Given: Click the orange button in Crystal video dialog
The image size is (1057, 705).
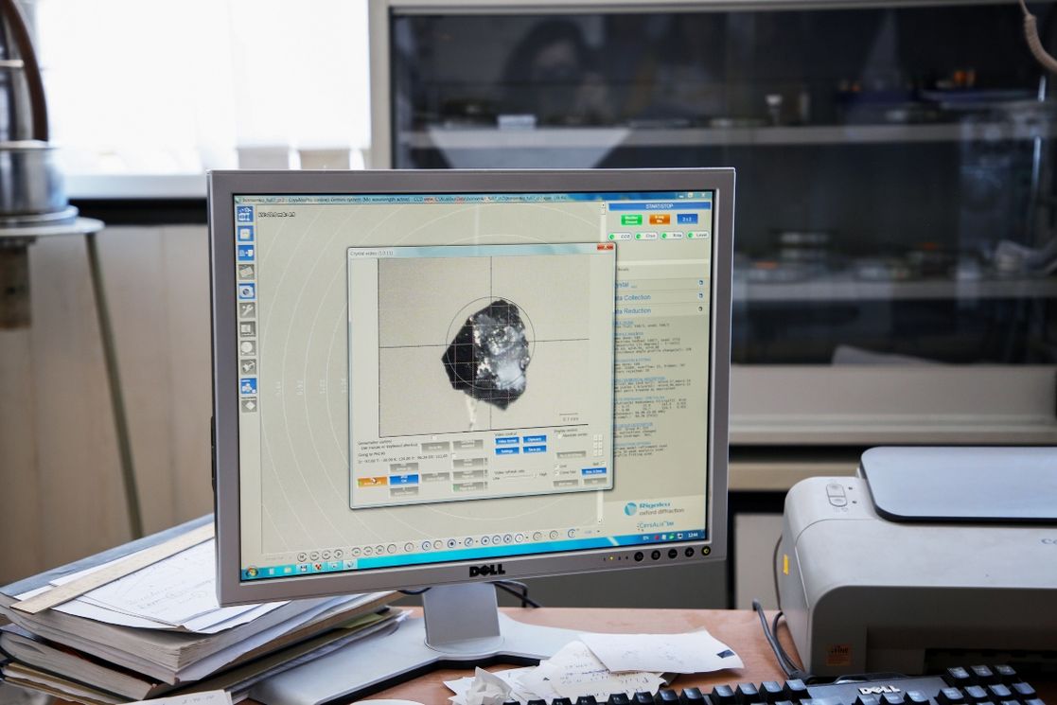Looking at the screenshot, I should 372,482.
